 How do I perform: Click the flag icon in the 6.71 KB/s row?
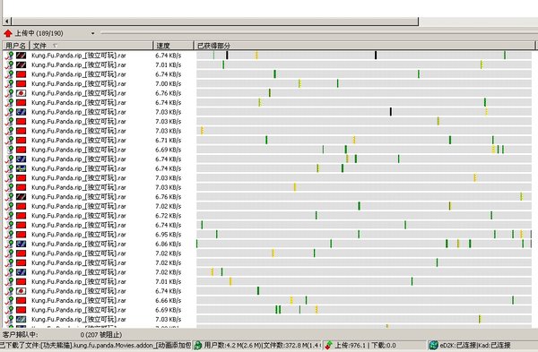(22, 141)
